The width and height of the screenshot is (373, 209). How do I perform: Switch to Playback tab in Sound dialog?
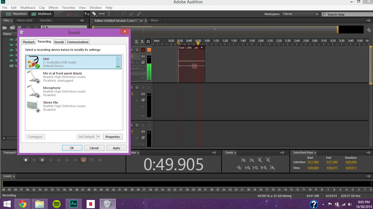(29, 42)
